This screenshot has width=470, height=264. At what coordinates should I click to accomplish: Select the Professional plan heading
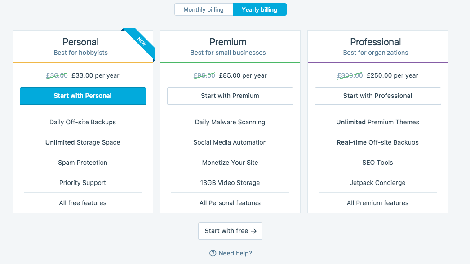point(376,42)
